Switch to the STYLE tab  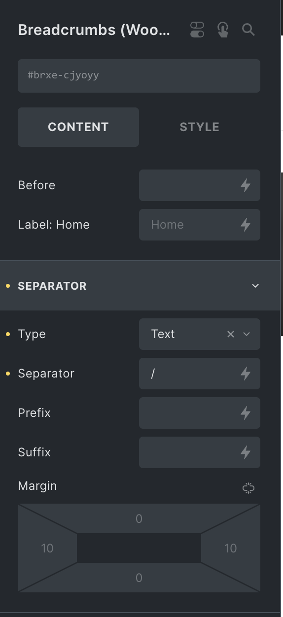[x=200, y=127]
